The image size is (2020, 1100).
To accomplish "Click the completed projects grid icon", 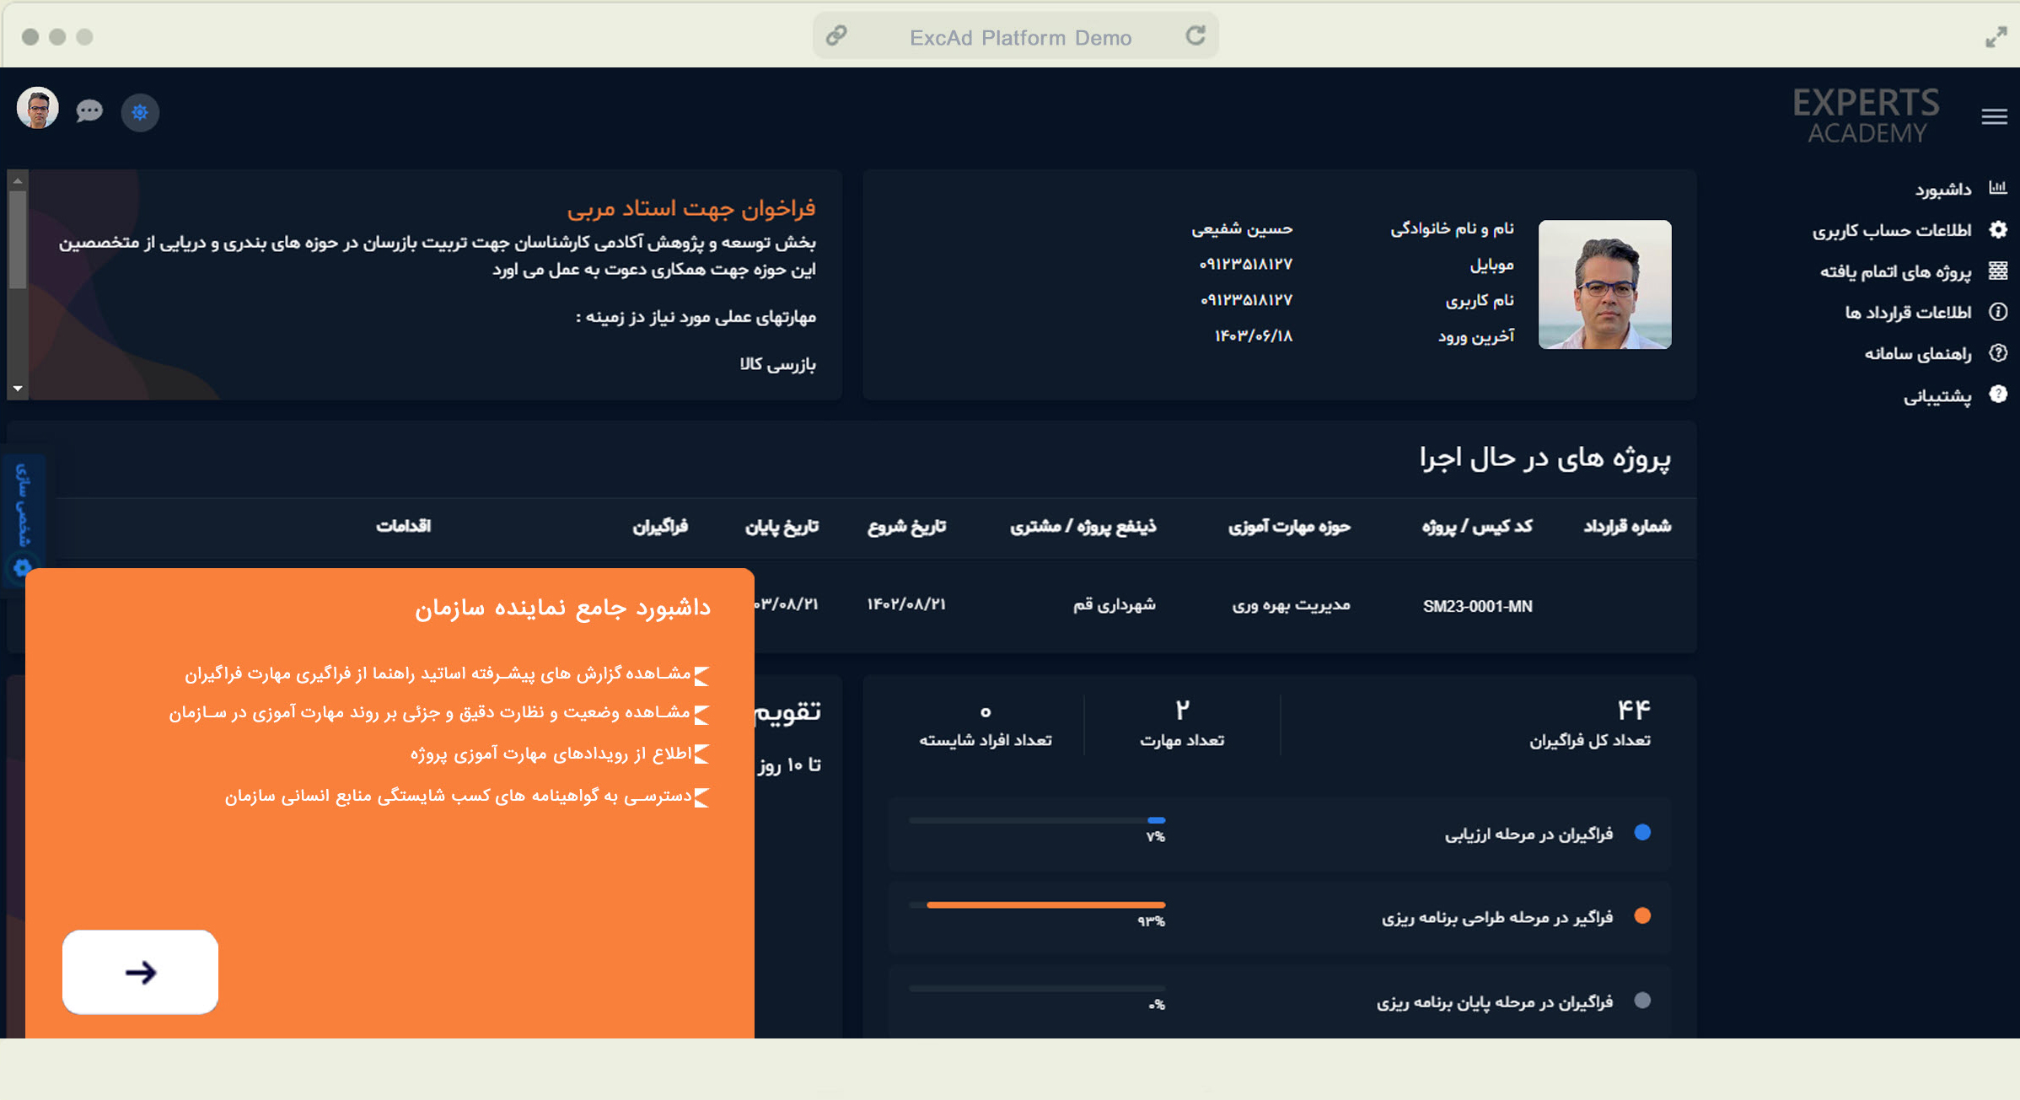I will coord(1997,271).
